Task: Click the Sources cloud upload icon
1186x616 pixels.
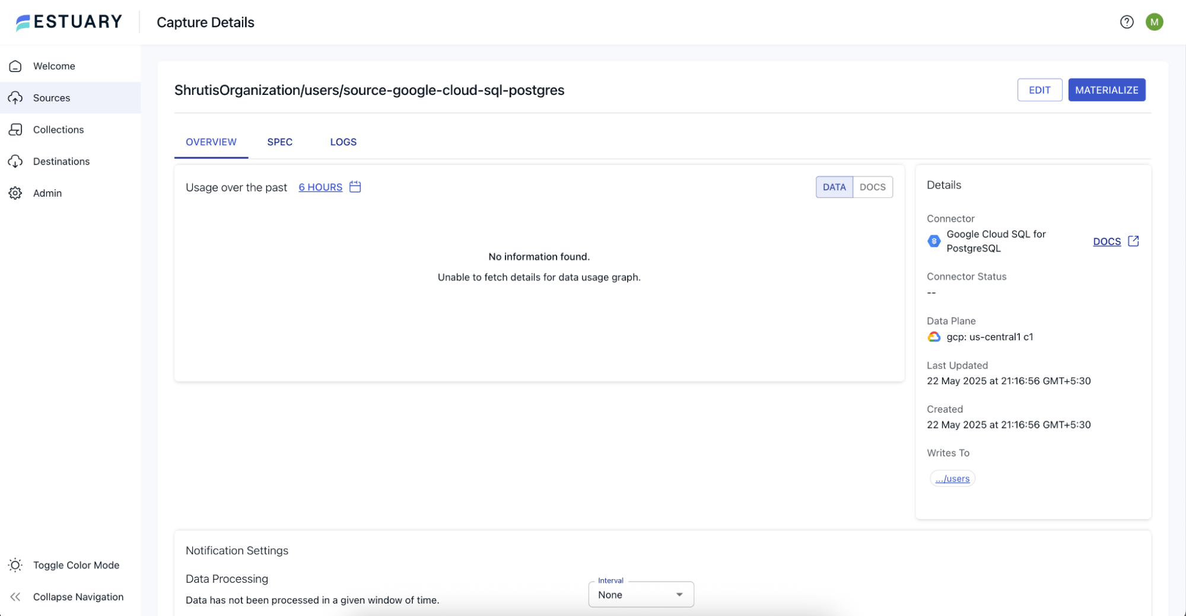Action: (15, 98)
